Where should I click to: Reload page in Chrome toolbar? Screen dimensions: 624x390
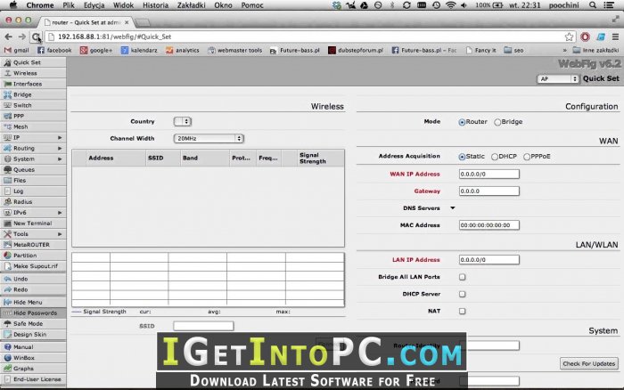coord(36,37)
